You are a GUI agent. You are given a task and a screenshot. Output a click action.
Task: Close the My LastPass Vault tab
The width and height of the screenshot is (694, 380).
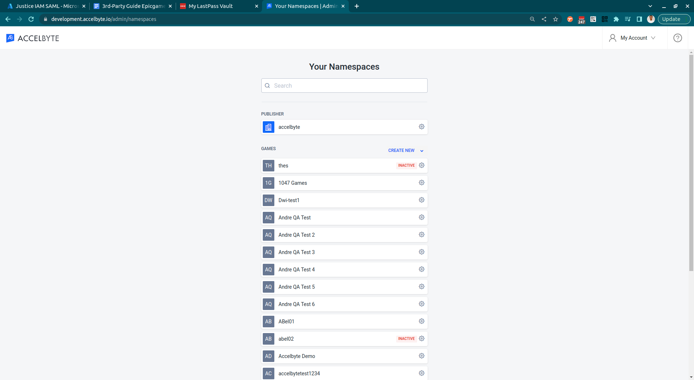pyautogui.click(x=257, y=6)
